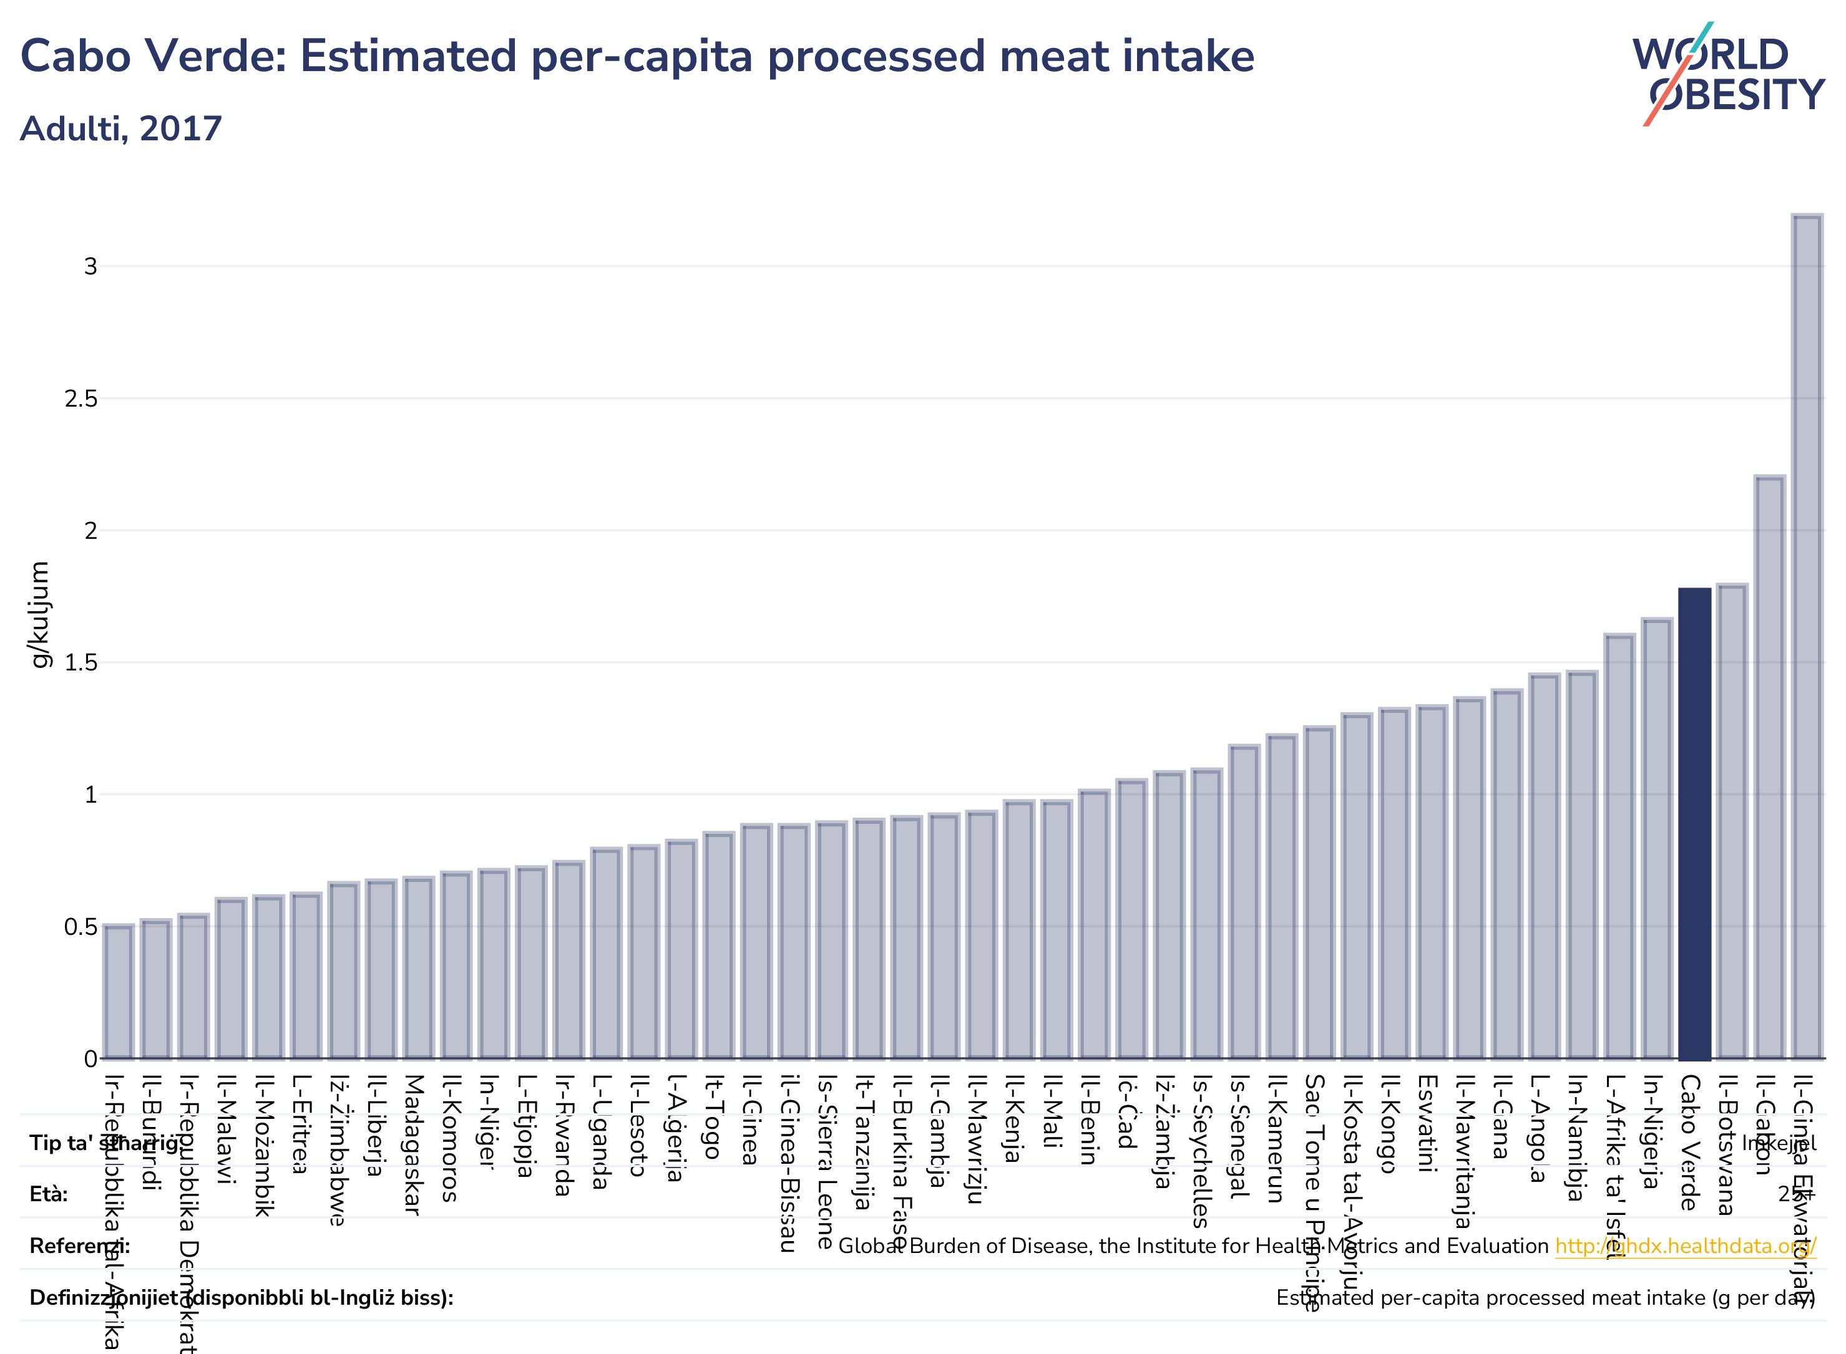
Task: Click the 'g/kuljum' y-axis title
Action: 40,615
